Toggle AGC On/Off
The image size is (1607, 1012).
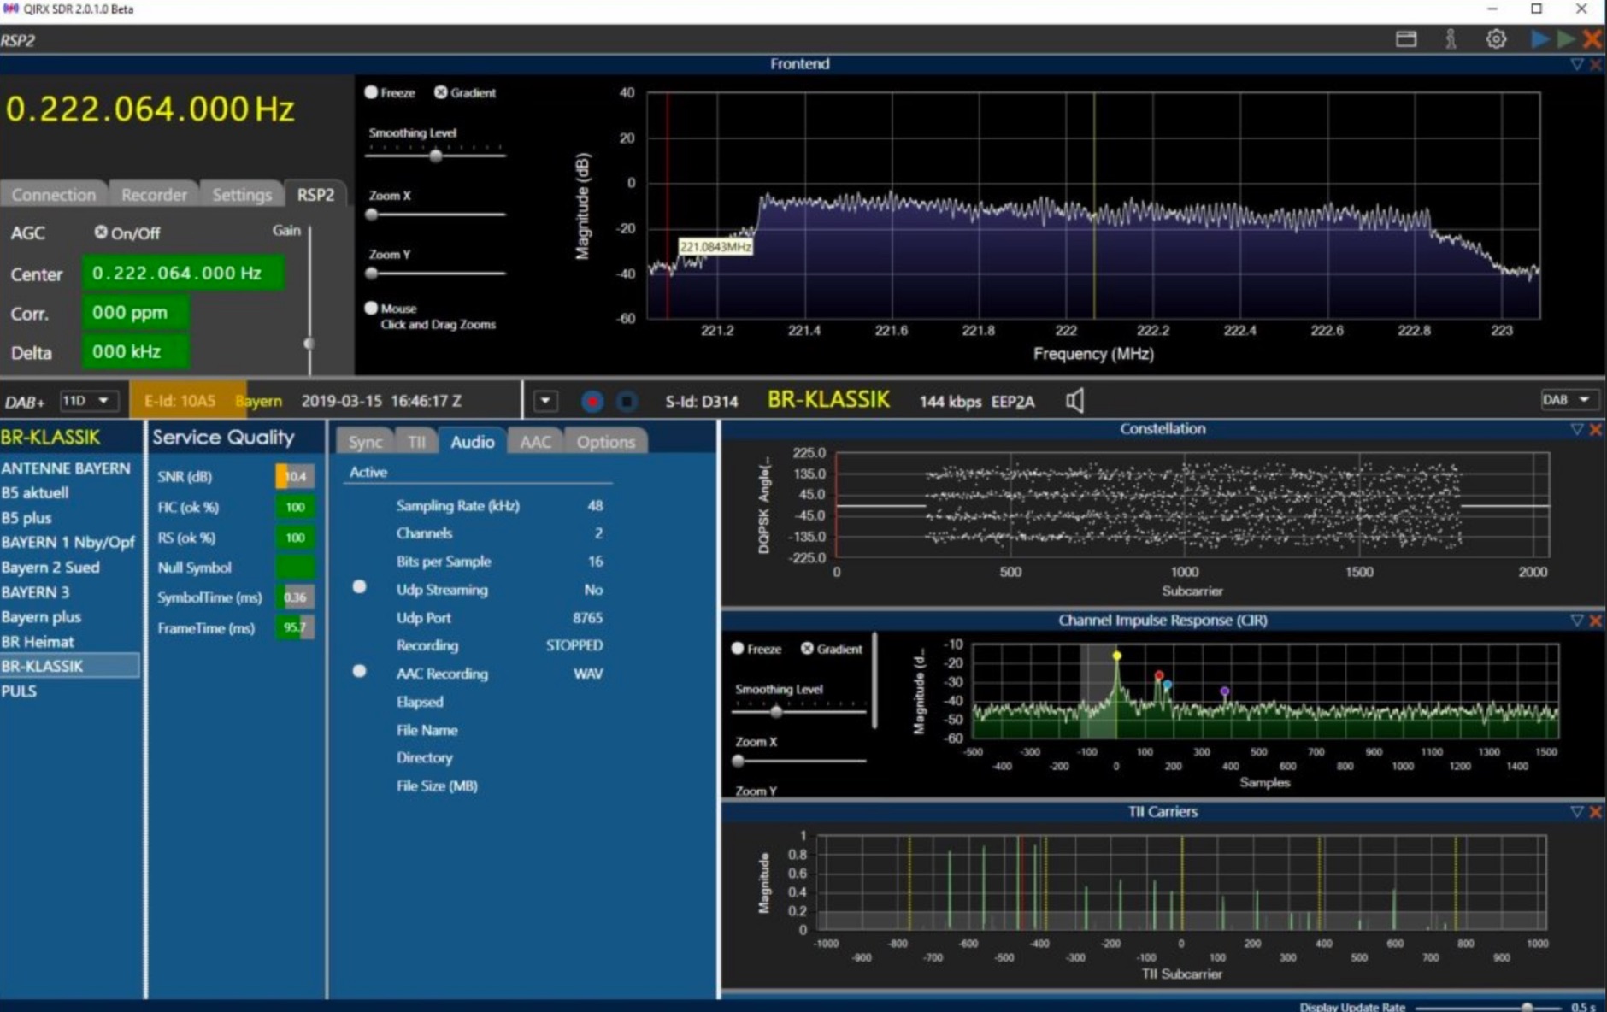[101, 232]
